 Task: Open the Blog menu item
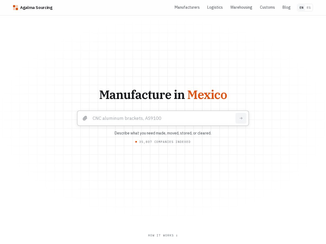pos(286,7)
